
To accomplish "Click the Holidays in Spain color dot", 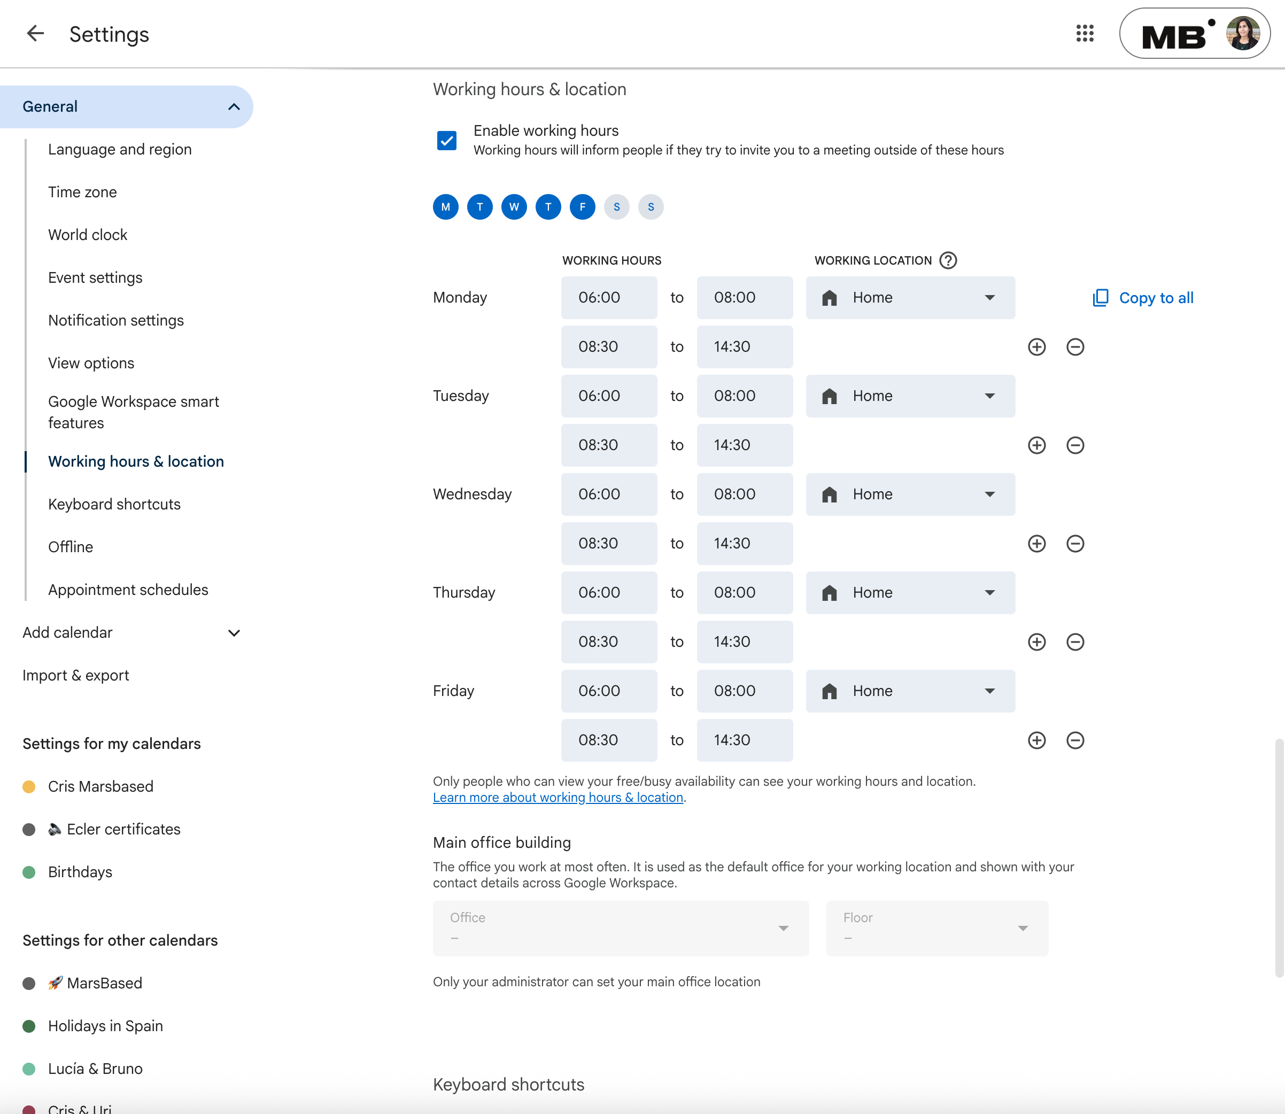I will point(28,1026).
